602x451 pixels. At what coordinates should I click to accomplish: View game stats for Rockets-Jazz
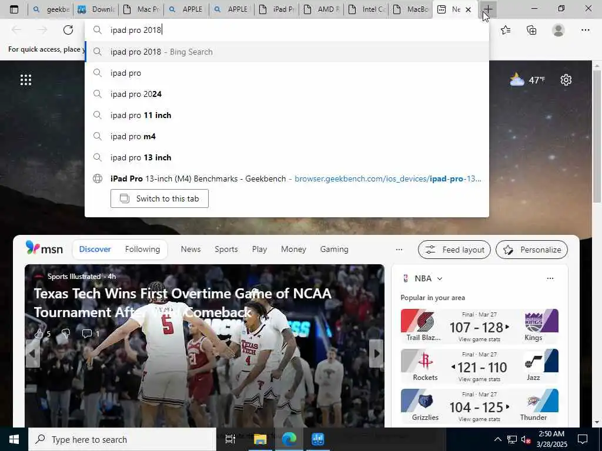click(x=479, y=379)
